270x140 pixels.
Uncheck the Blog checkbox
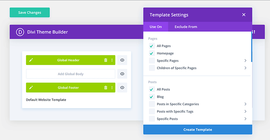[x=152, y=97]
